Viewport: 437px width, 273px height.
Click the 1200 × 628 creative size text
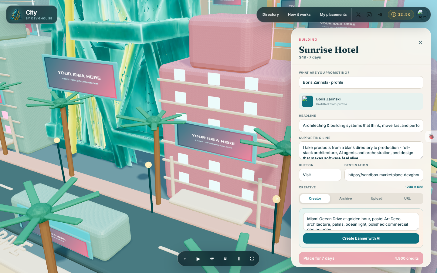coord(414,187)
